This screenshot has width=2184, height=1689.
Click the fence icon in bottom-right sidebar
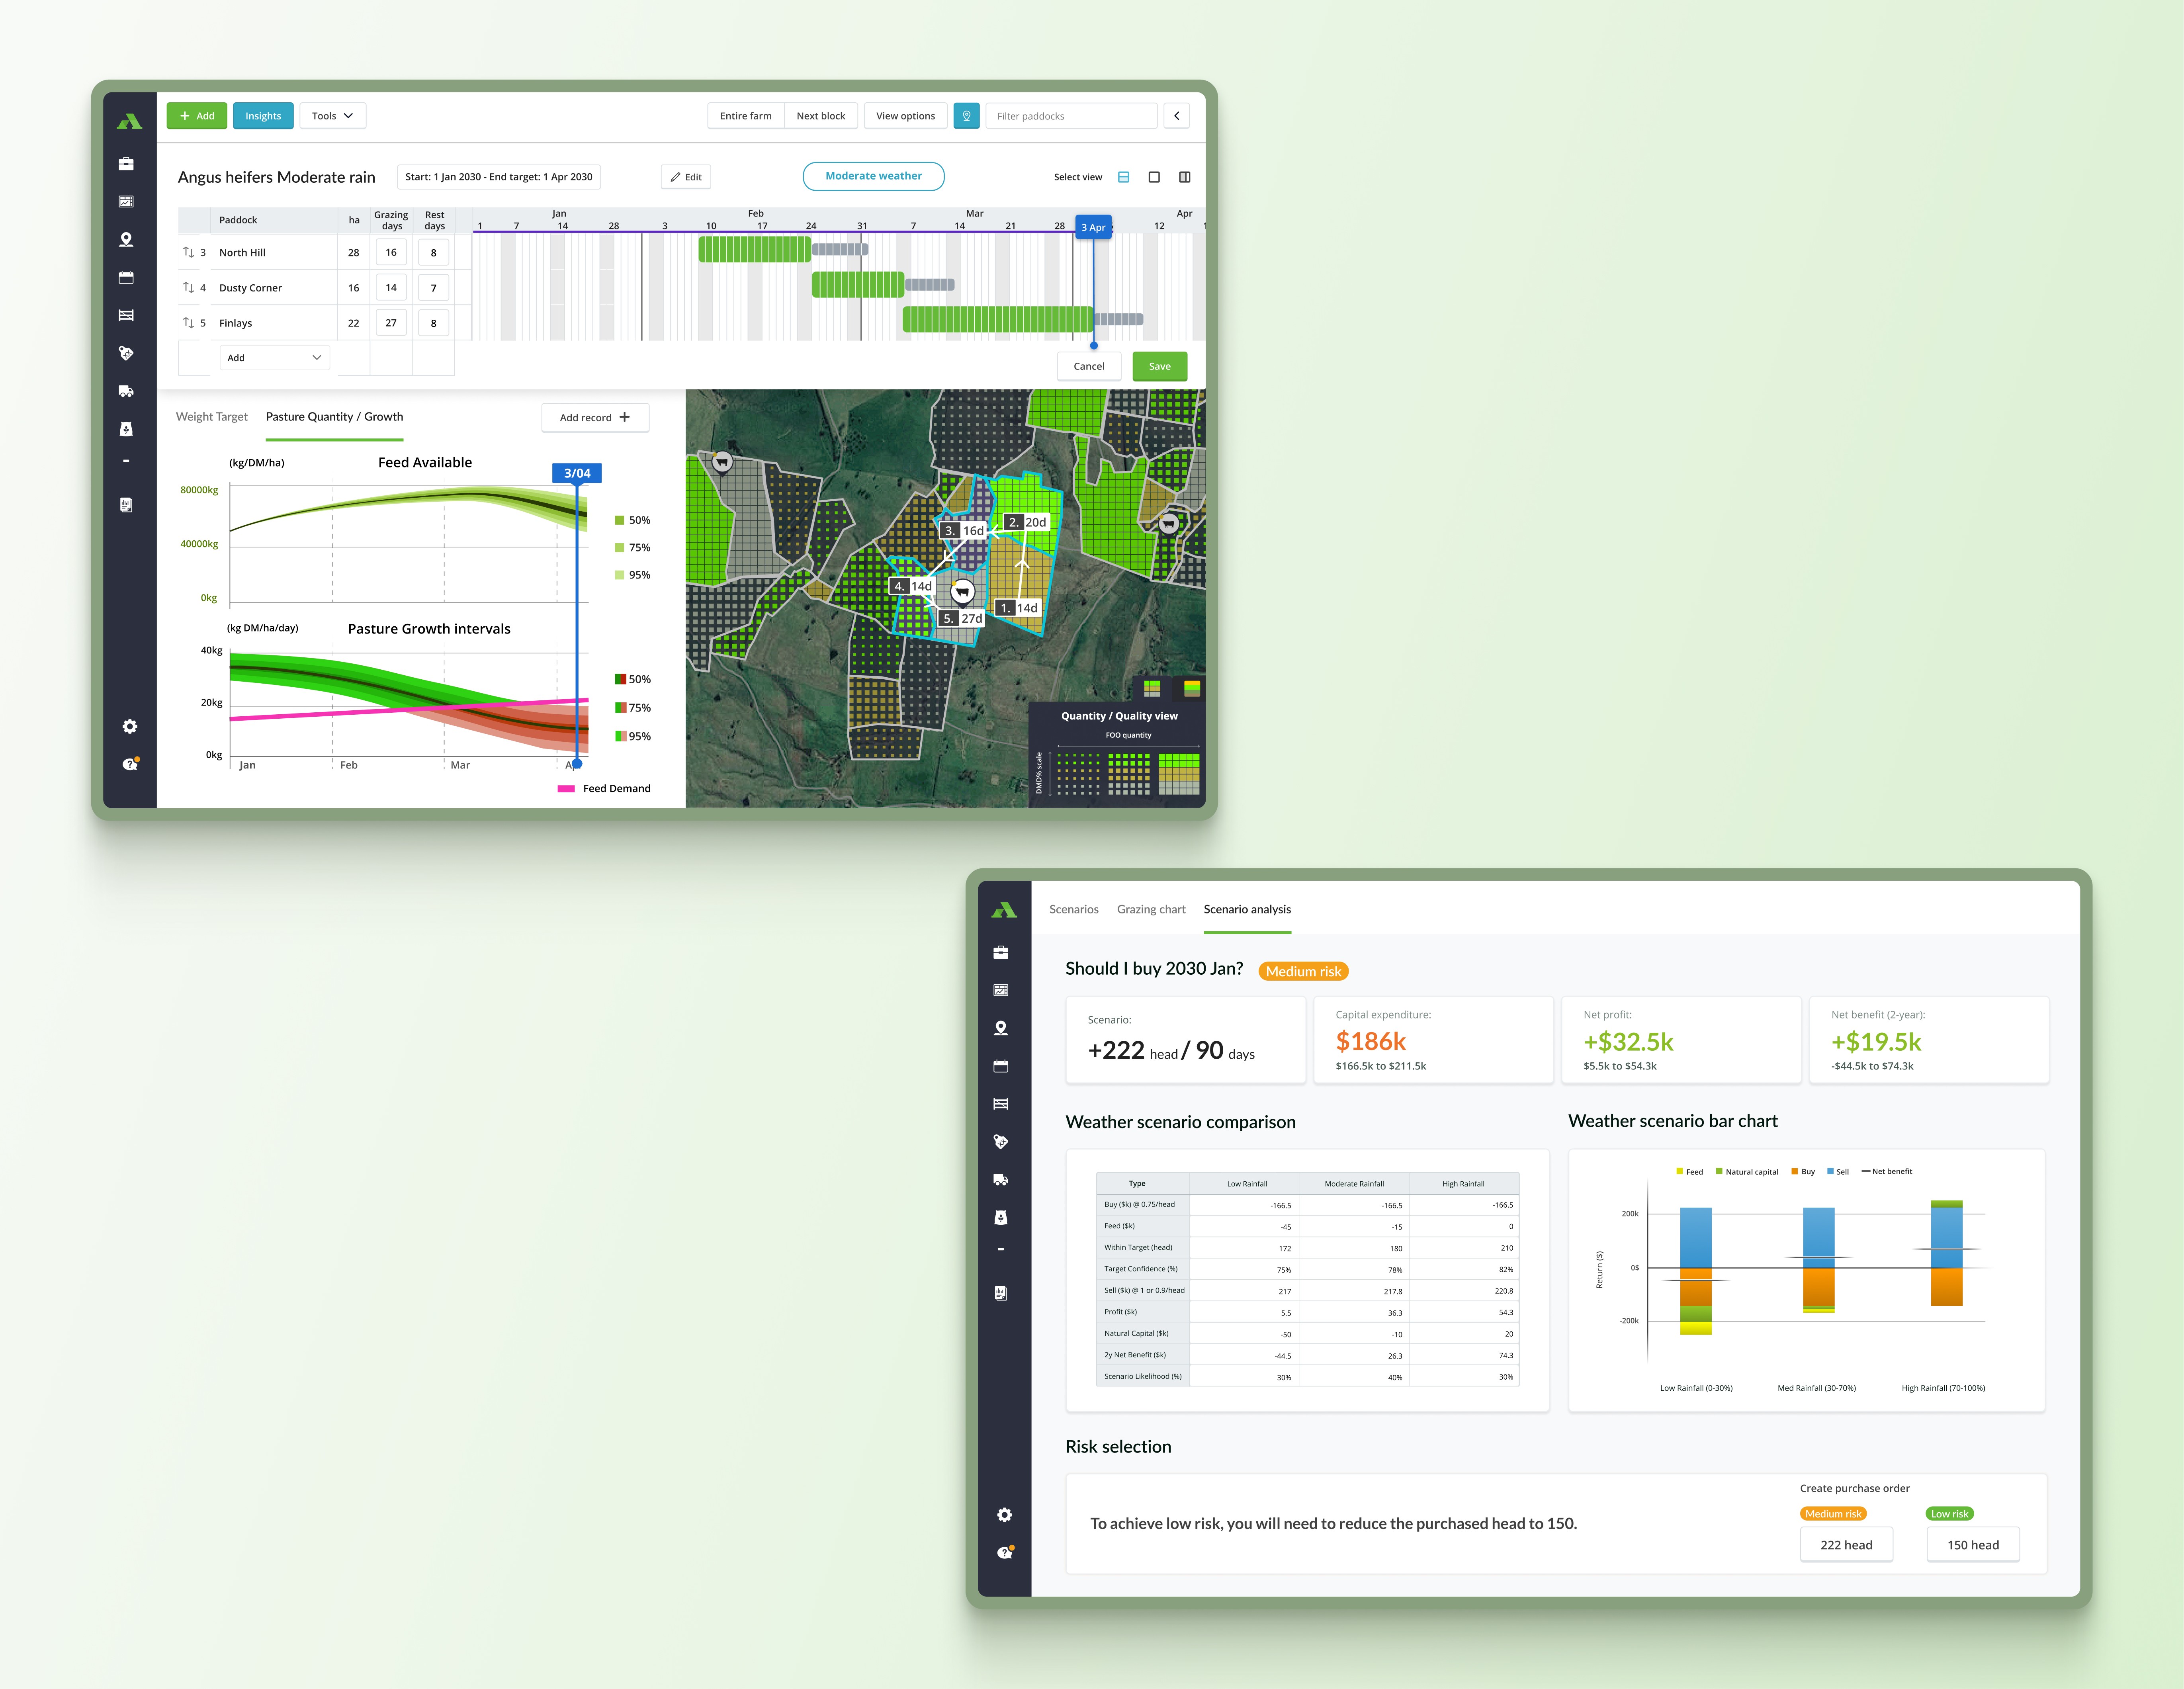tap(1001, 1104)
